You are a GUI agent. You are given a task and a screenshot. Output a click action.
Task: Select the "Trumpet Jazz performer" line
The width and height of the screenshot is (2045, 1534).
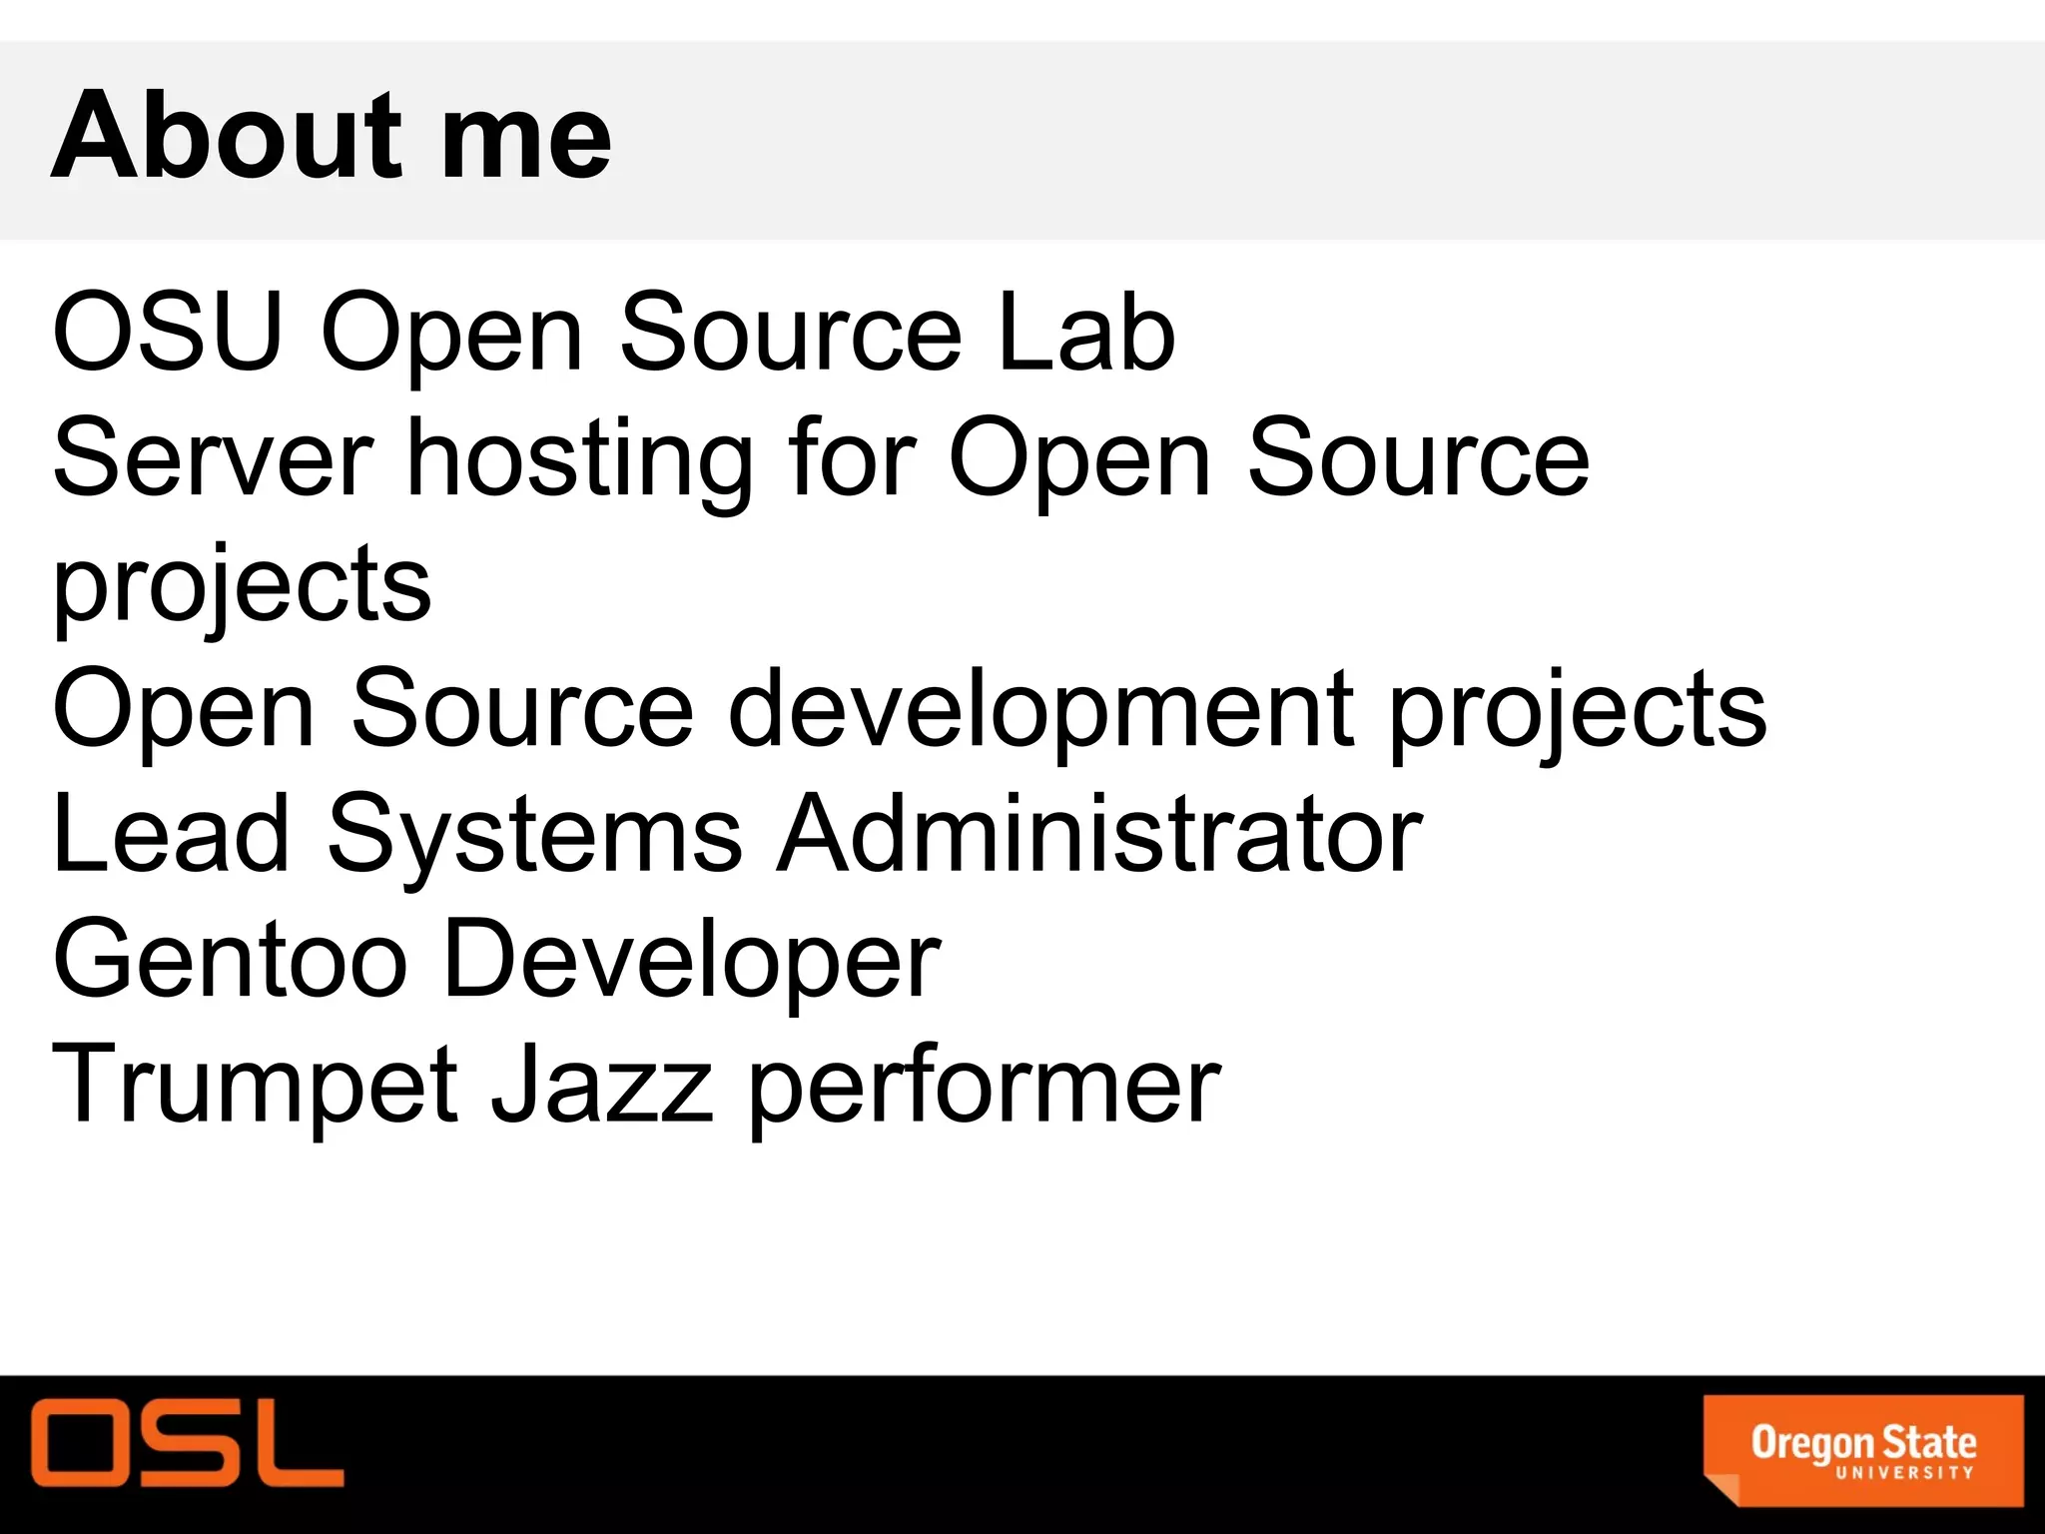coord(636,1086)
